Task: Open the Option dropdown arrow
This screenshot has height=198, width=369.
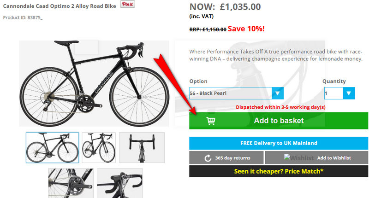Action: 277,93
